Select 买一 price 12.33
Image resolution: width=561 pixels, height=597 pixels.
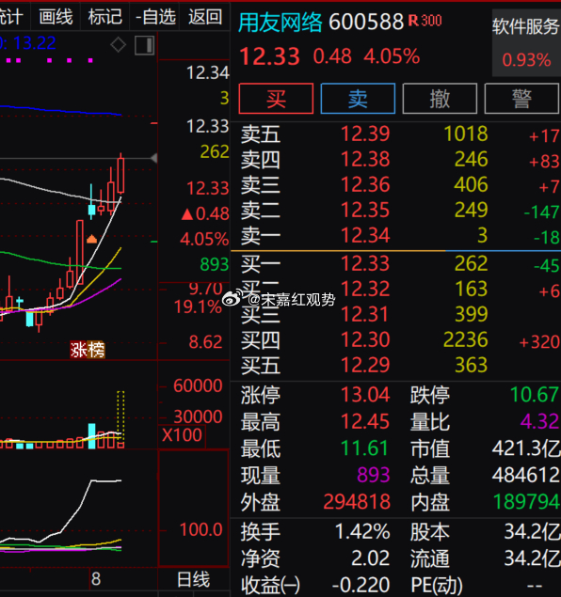(365, 263)
